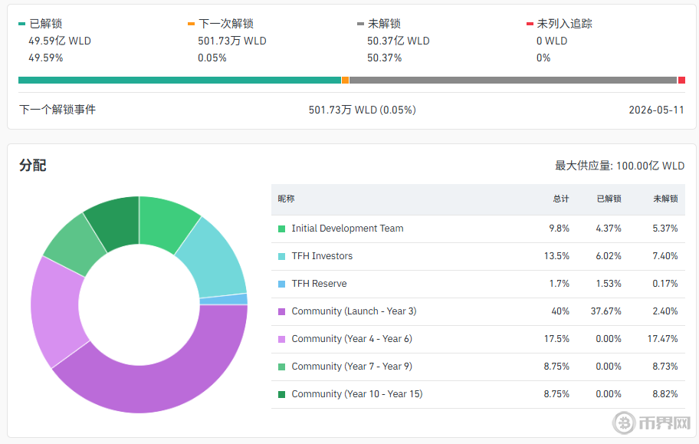Select Community (Year 10 - Year 15) row name
The height and width of the screenshot is (444, 699).
356,394
